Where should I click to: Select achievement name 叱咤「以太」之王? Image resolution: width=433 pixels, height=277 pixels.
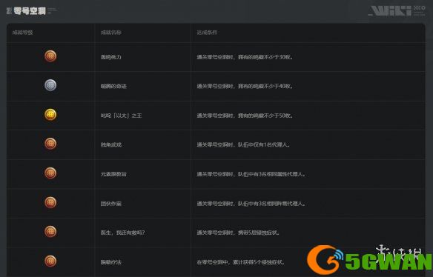(x=122, y=116)
